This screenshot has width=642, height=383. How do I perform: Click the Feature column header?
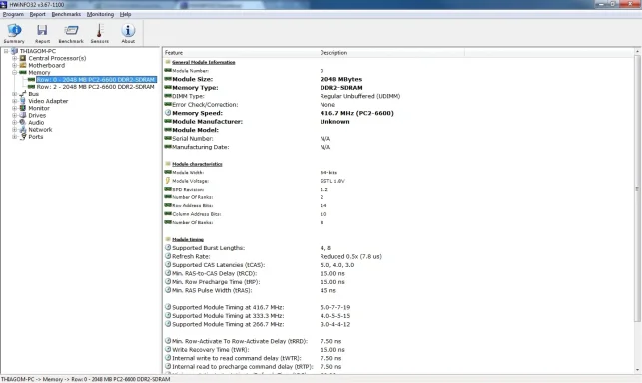pos(241,53)
